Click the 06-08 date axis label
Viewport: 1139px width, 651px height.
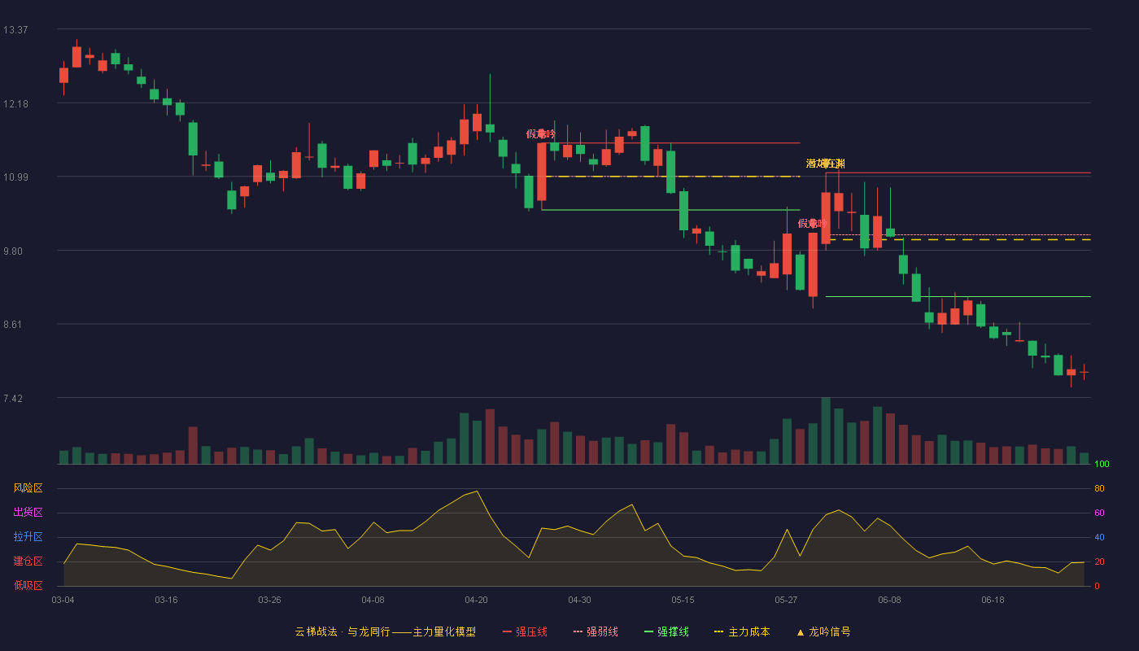(x=889, y=600)
